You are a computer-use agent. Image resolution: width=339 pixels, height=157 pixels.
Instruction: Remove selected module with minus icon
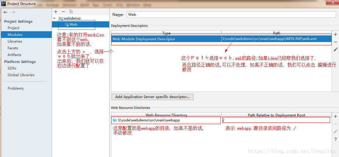pos(63,12)
